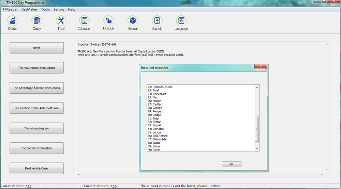Confirm Installed modules dialog with OK

232,164
